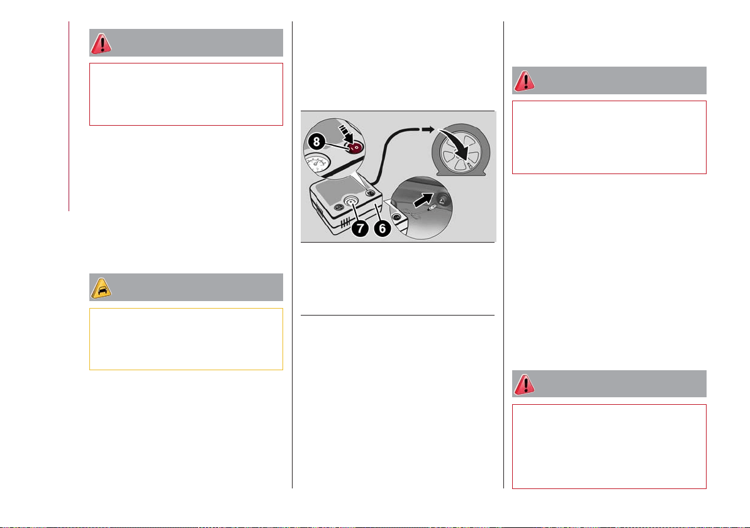Click the red warning triangle in top-left header
Screen dimensions: 750x528
pos(101,43)
